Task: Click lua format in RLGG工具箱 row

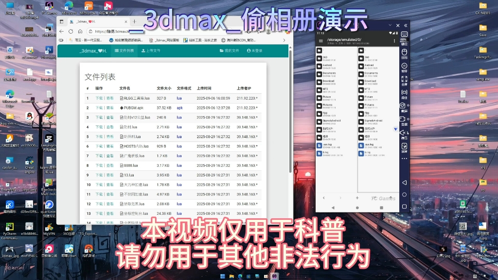Action: (x=179, y=98)
